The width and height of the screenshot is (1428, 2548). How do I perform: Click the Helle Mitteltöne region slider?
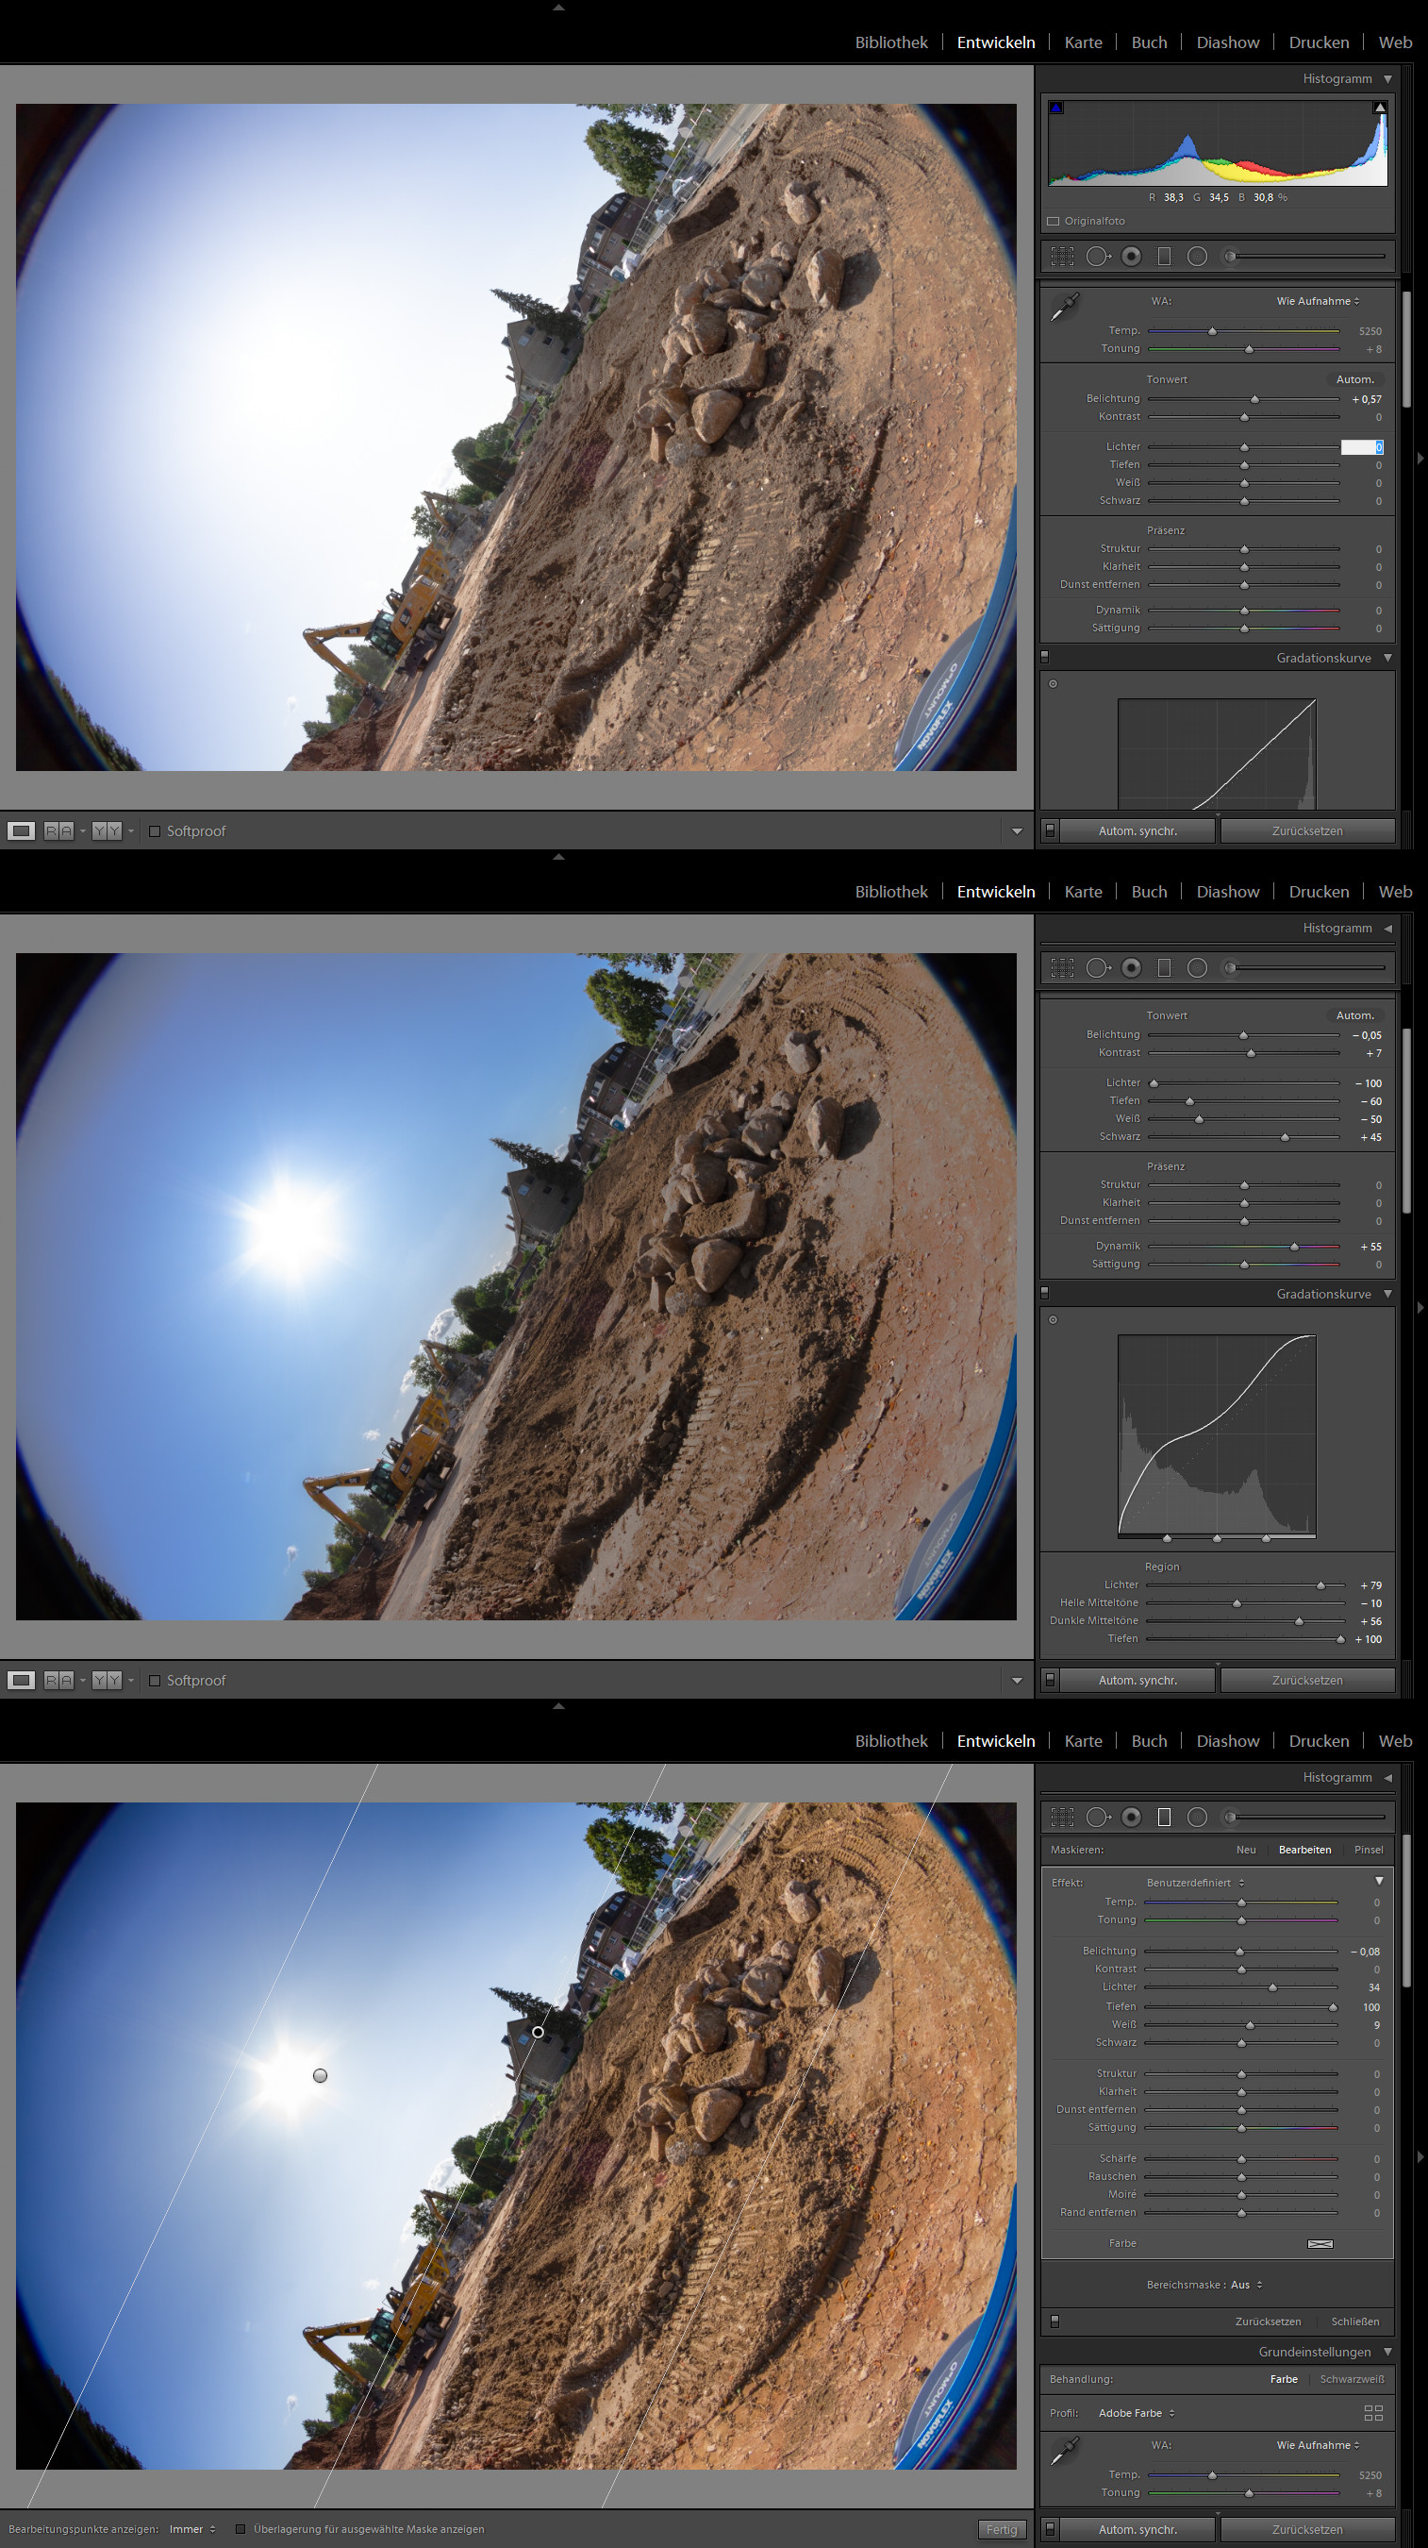click(x=1237, y=1603)
